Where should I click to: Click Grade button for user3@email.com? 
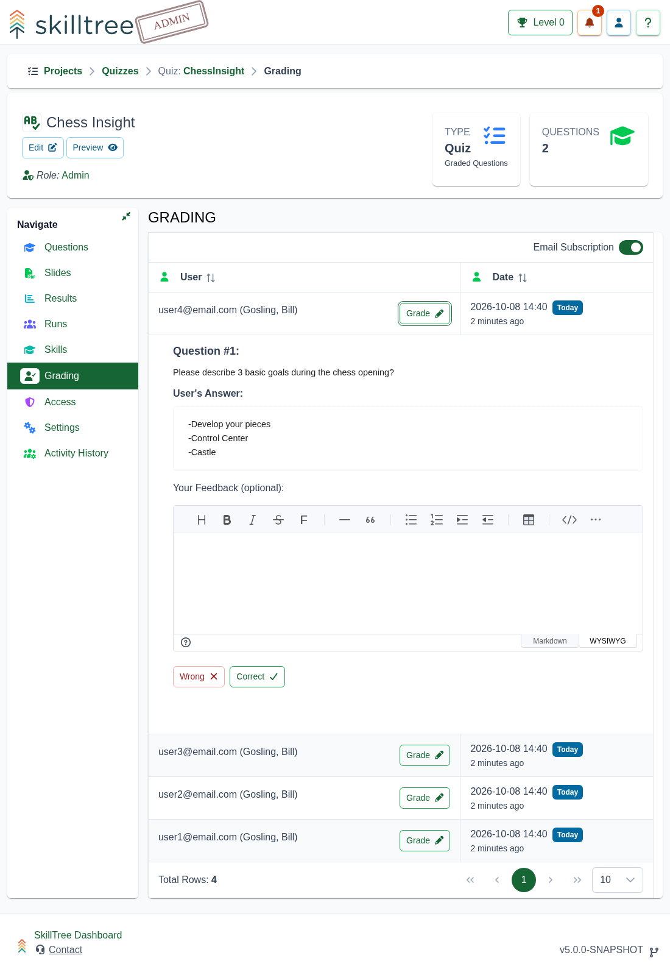click(x=425, y=755)
